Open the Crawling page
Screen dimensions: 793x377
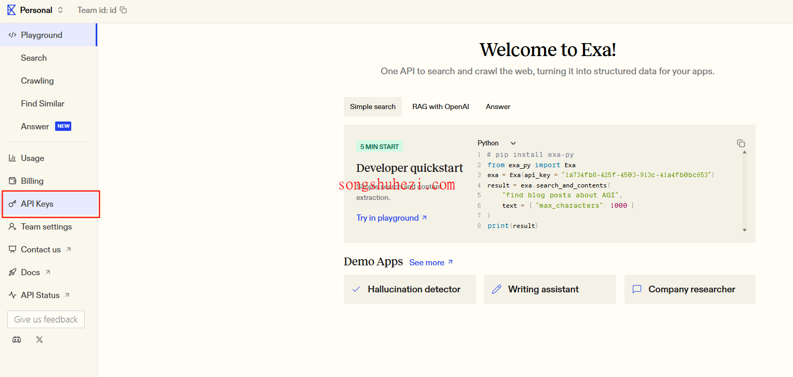coord(37,80)
